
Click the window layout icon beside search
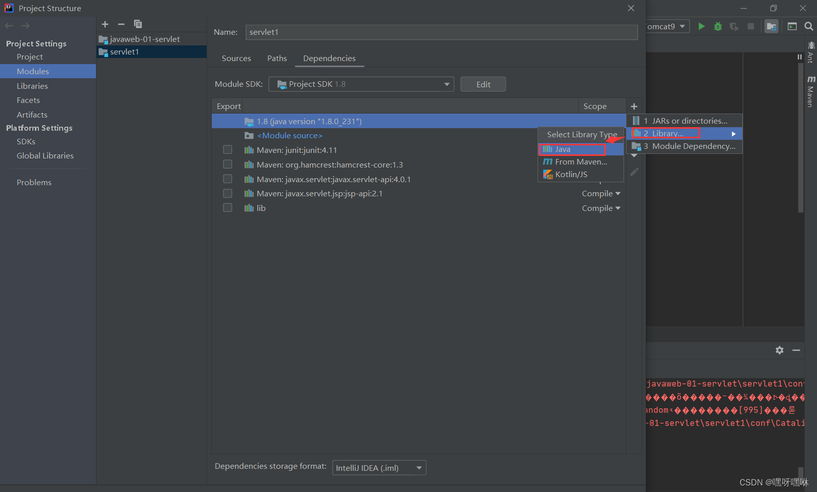click(x=792, y=26)
